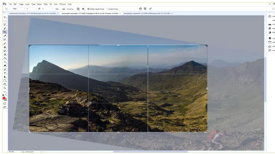Image resolution: width=275 pixels, height=154 pixels.
Task: Select the Eraser tool
Action: (5, 55)
